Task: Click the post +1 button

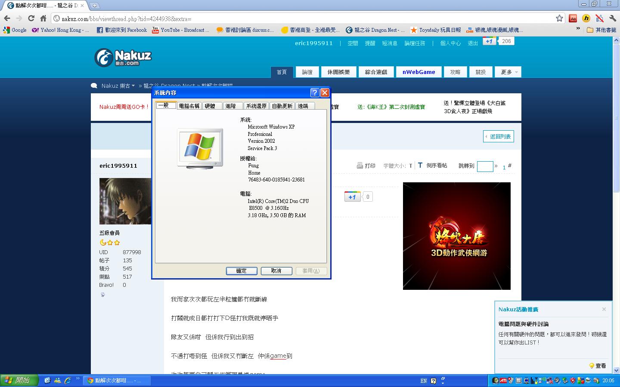Action: coord(352,197)
